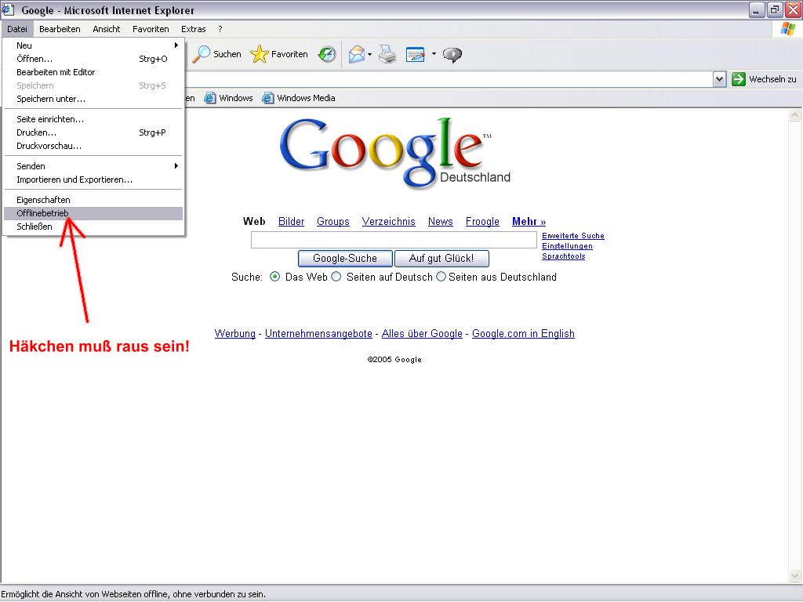Click the 'Wechseln zu' go button
Image resolution: width=803 pixels, height=602 pixels.
coord(764,79)
